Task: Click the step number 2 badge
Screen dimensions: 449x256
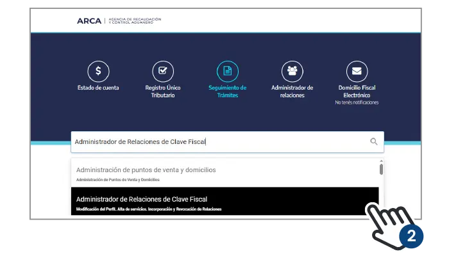Action: pyautogui.click(x=411, y=236)
